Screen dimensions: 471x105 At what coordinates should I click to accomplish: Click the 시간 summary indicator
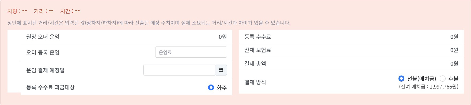[70, 11]
